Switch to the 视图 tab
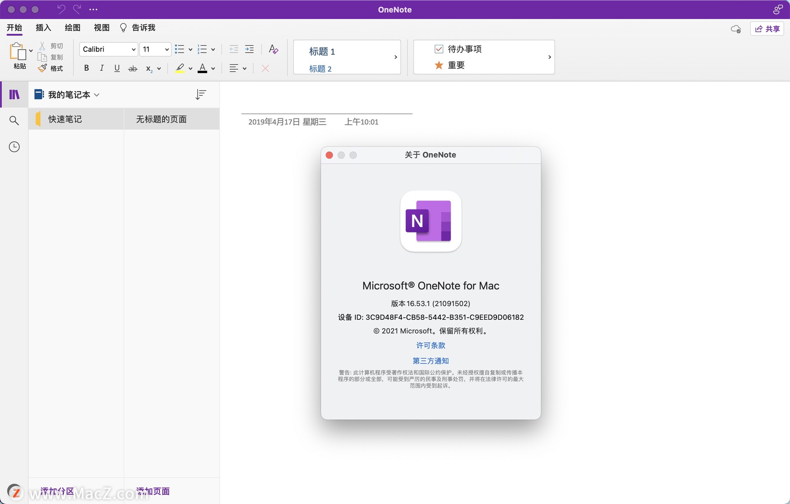Image resolution: width=790 pixels, height=504 pixels. click(x=102, y=28)
